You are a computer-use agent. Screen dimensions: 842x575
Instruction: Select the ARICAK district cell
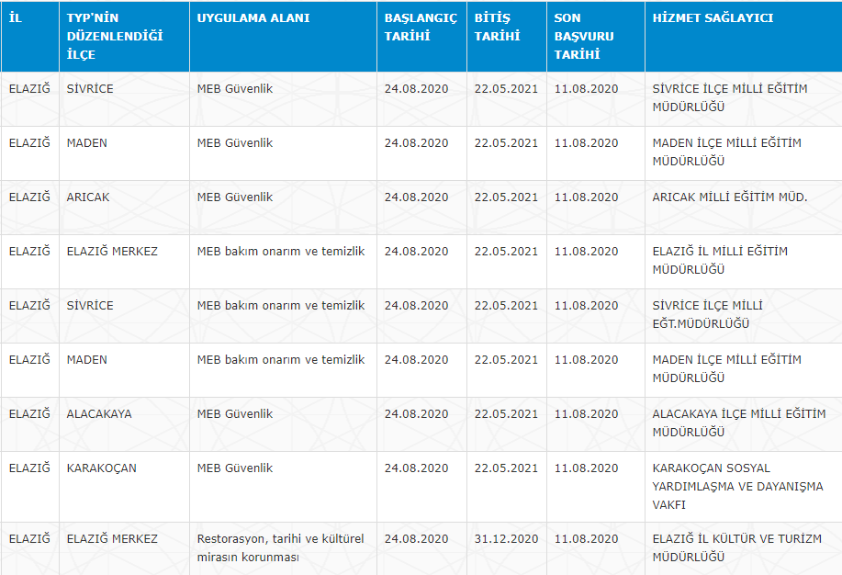88,197
